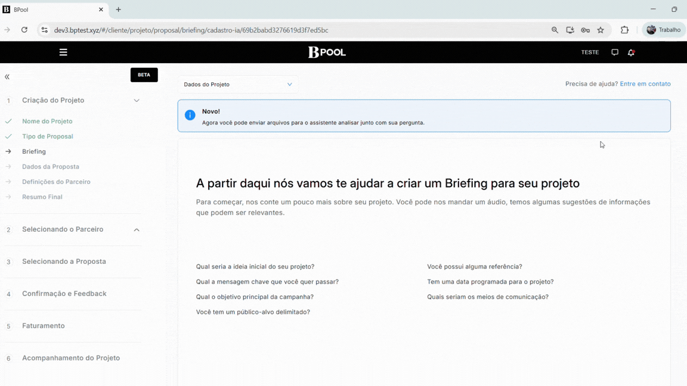Select the Dados da Proposta step
This screenshot has height=386, width=687.
tap(51, 167)
